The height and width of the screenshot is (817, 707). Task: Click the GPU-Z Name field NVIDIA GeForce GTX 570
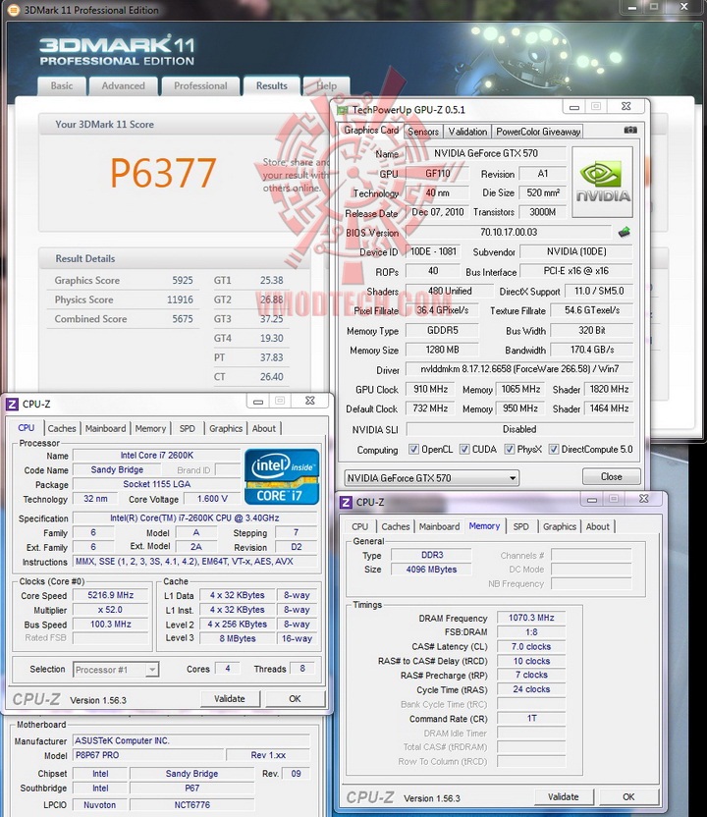click(486, 154)
